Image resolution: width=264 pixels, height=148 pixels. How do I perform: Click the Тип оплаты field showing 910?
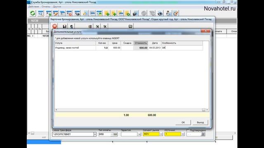click(105, 134)
